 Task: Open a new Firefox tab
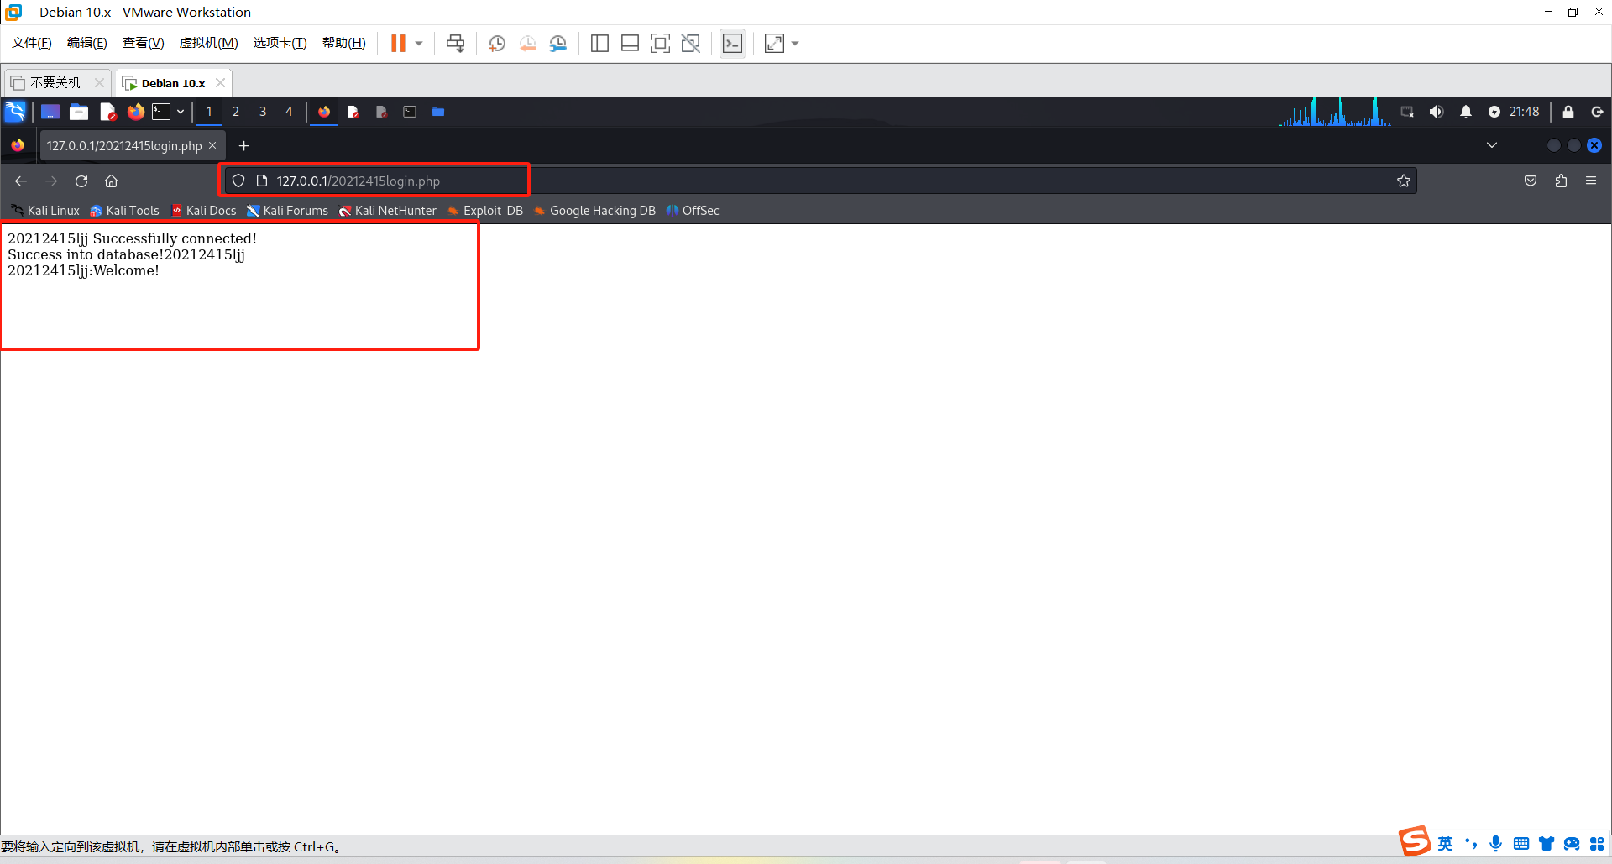pyautogui.click(x=244, y=146)
